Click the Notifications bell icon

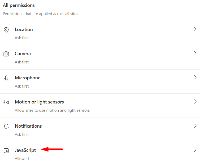click(6, 126)
